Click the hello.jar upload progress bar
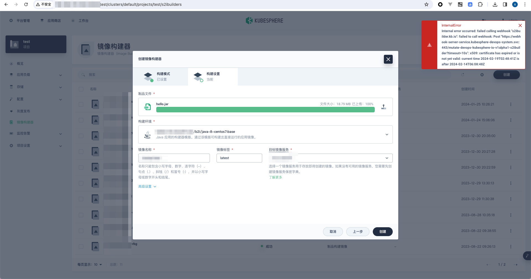 click(x=265, y=110)
